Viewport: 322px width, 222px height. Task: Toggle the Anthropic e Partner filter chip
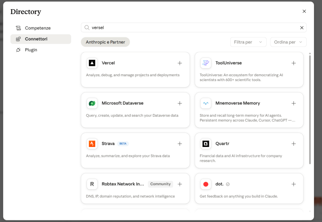(105, 42)
